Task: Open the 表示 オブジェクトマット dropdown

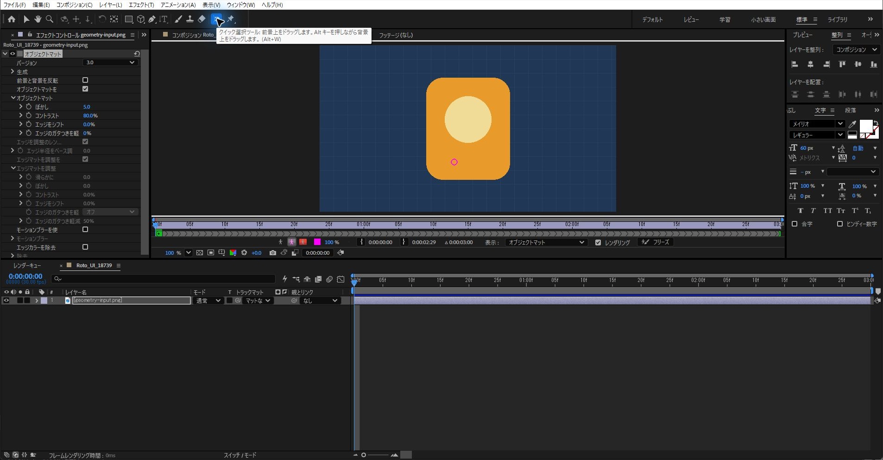Action: [x=546, y=242]
